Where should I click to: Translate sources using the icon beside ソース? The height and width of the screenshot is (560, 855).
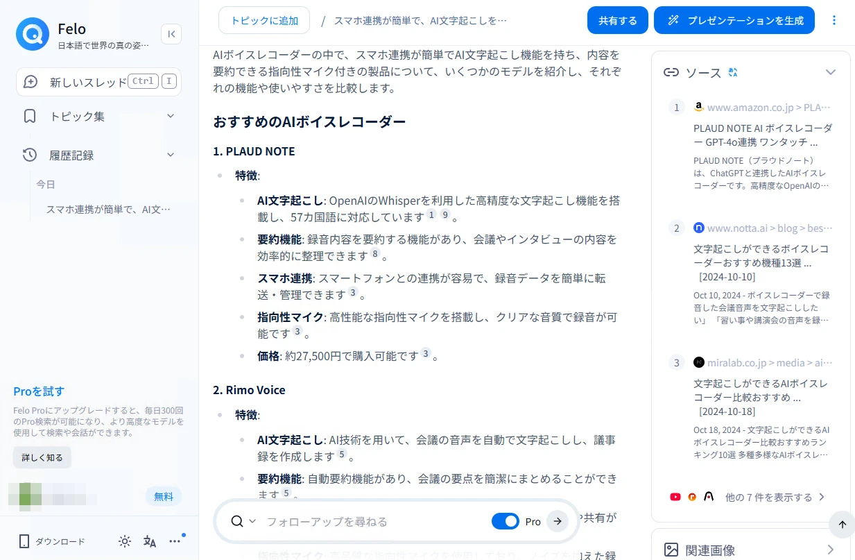[734, 72]
